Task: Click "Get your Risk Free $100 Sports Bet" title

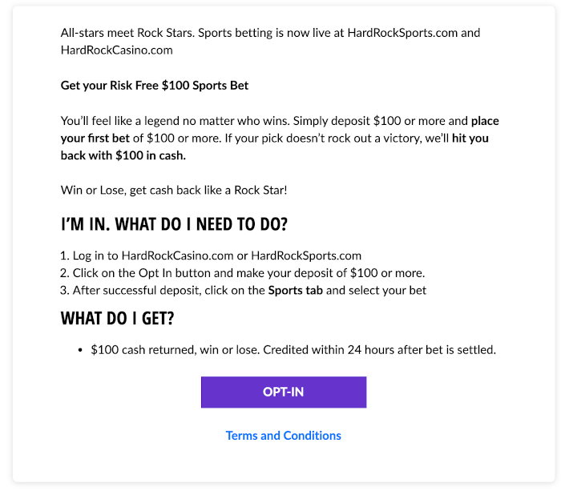Action: click(155, 86)
